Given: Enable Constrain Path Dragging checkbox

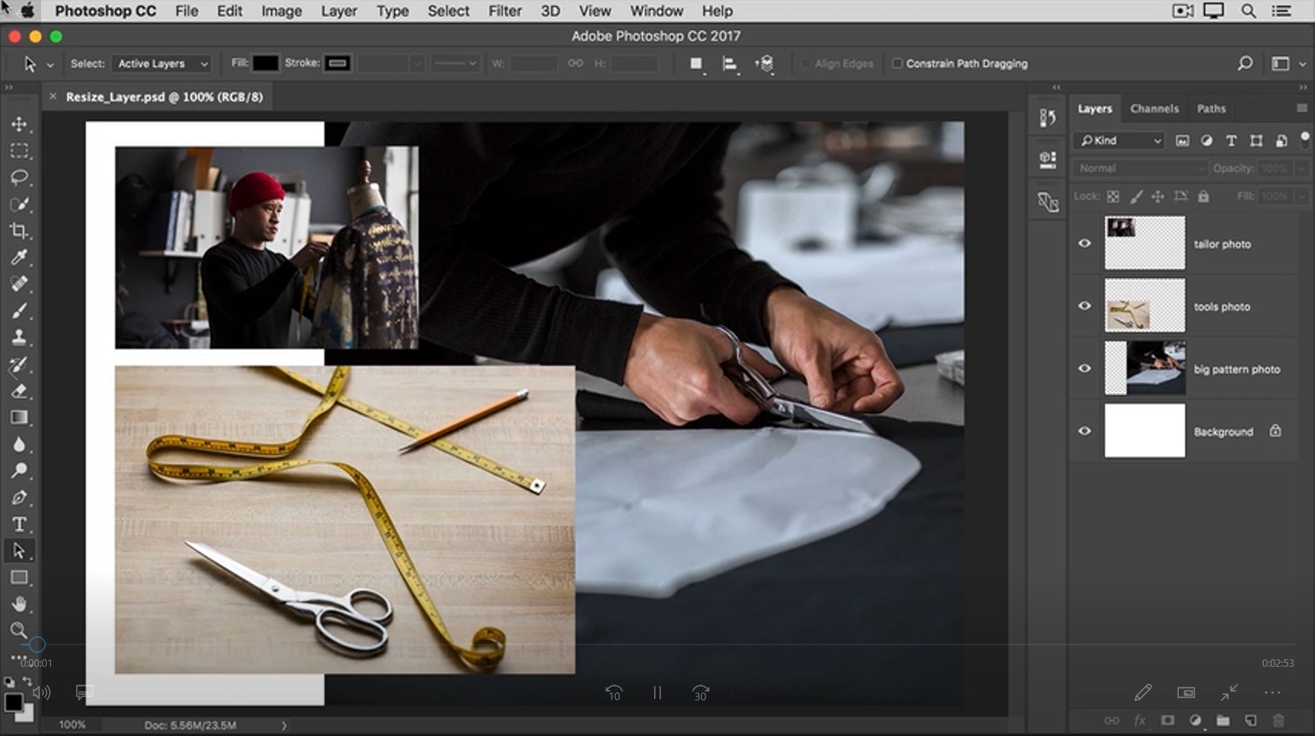Looking at the screenshot, I should [x=897, y=64].
